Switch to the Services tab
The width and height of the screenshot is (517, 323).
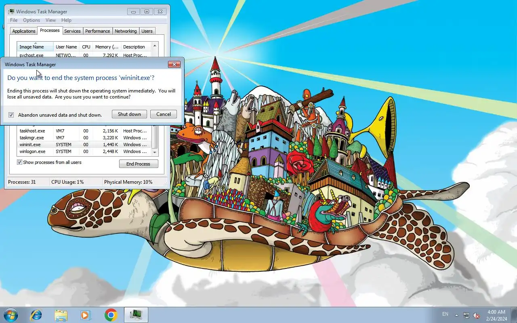[x=73, y=31]
